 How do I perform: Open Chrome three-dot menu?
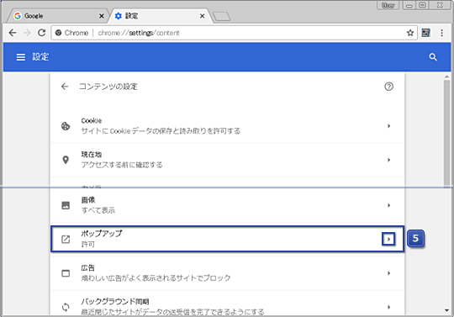441,33
